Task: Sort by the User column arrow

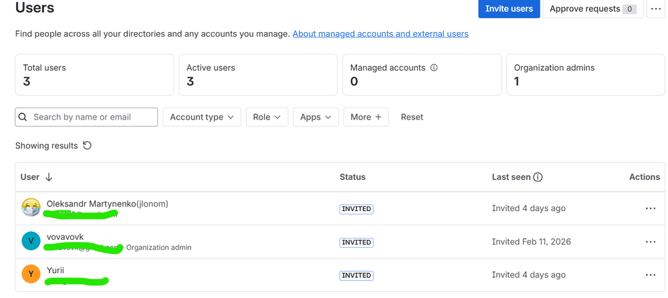Action: (49, 177)
